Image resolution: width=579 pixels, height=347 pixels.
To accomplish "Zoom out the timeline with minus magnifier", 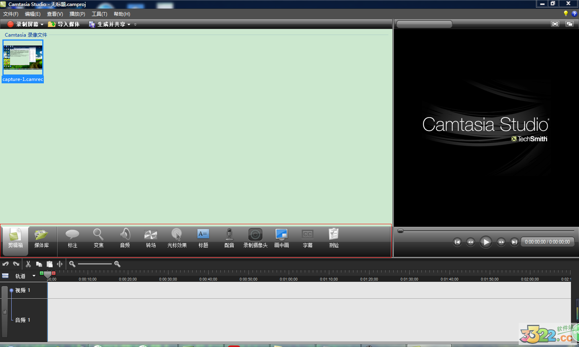I will 72,264.
